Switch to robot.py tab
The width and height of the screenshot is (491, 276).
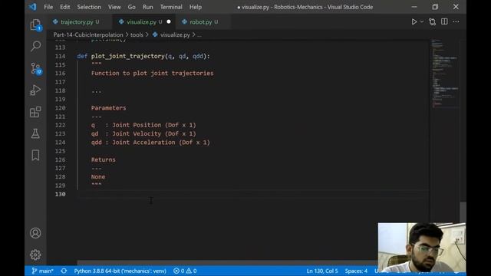(201, 22)
